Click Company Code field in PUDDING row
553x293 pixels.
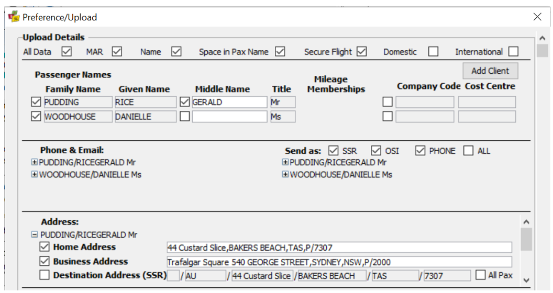tap(425, 102)
